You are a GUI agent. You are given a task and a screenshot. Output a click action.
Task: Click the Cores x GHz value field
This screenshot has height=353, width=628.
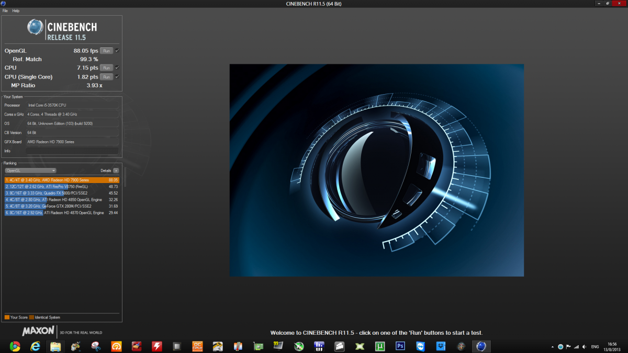72,114
